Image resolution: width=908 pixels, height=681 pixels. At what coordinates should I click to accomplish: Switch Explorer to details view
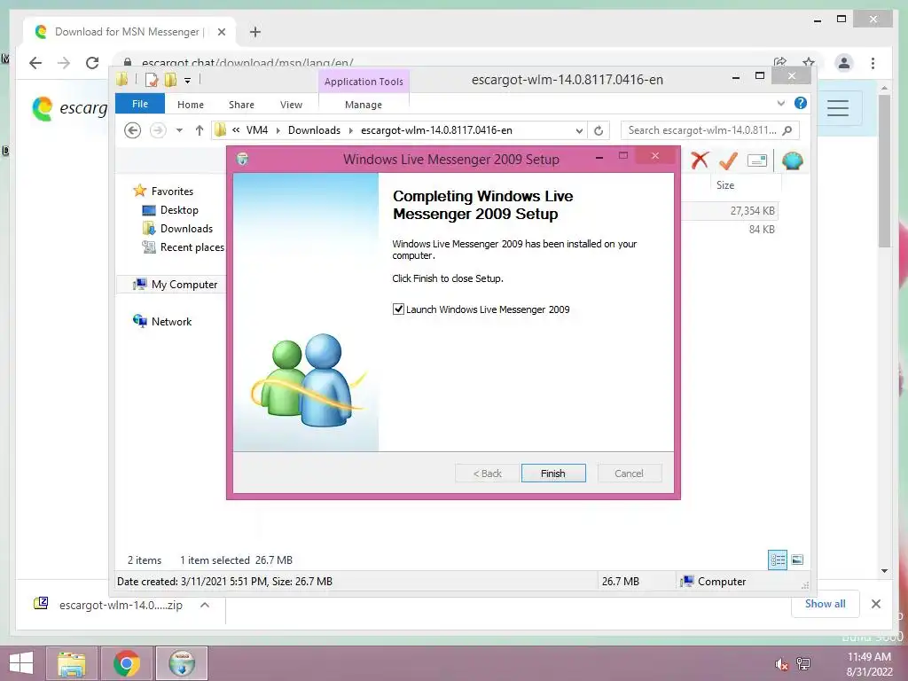pos(778,560)
